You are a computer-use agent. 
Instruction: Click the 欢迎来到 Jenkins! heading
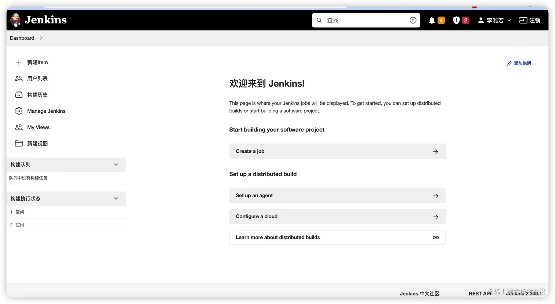[267, 84]
